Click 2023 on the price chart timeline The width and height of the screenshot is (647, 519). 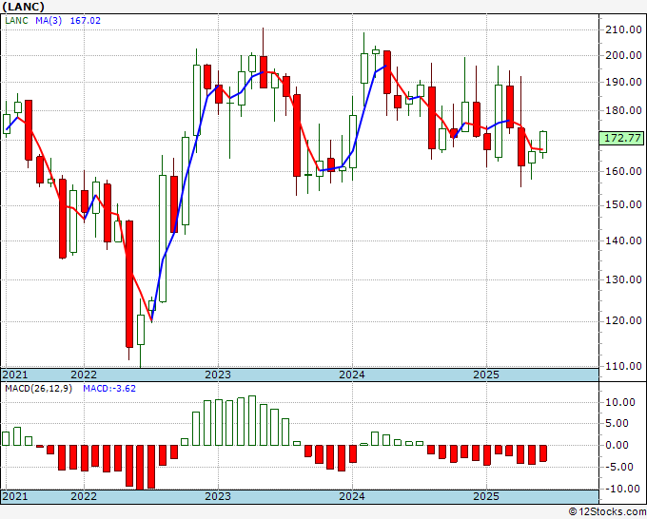pyautogui.click(x=218, y=375)
